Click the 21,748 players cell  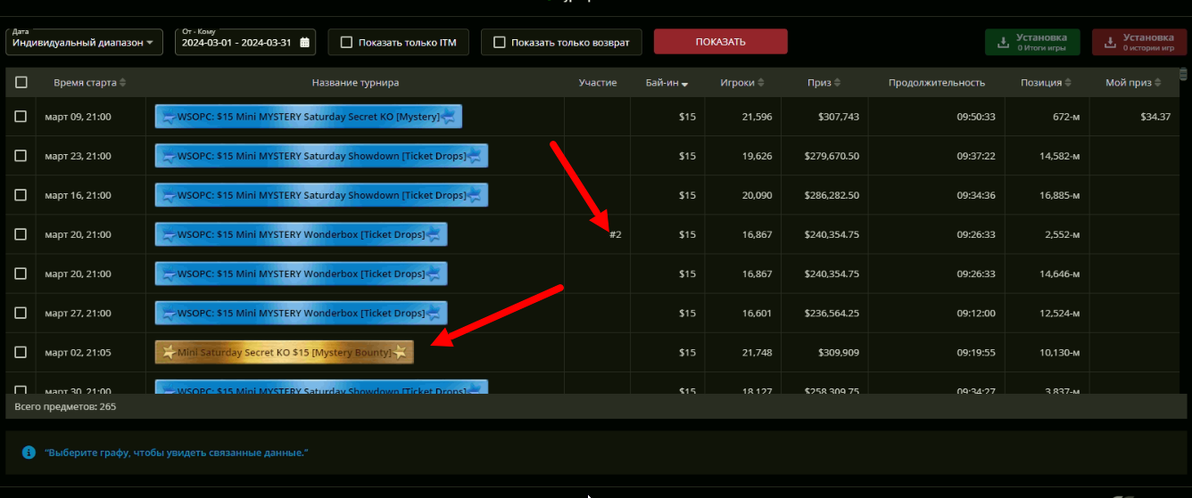[x=757, y=352]
